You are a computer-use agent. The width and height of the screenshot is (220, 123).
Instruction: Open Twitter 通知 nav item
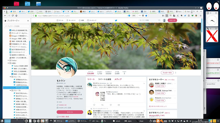point(81,20)
